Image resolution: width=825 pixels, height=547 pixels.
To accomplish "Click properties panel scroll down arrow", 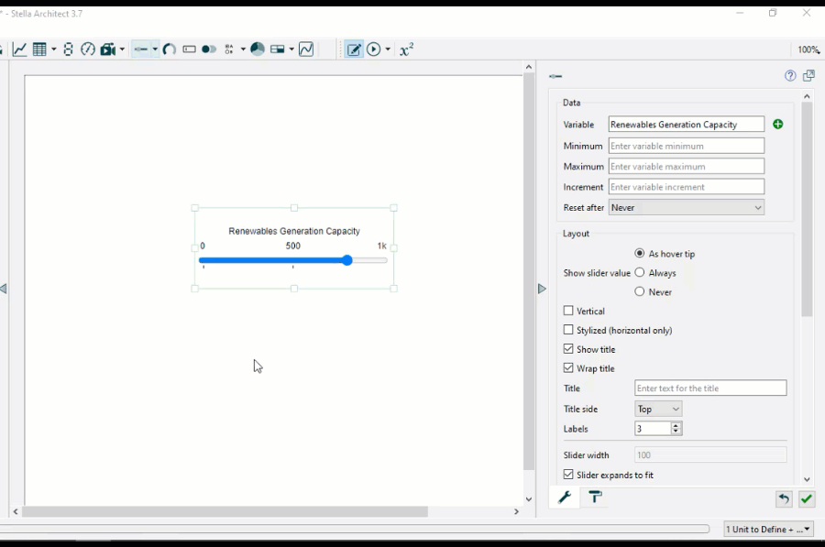I will [x=807, y=479].
